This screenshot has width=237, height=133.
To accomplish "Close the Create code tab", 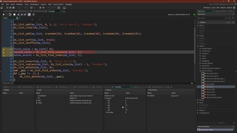I will click(x=19, y=18).
